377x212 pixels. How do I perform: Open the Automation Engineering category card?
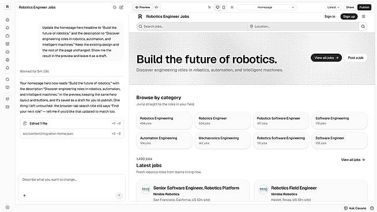coord(164,141)
